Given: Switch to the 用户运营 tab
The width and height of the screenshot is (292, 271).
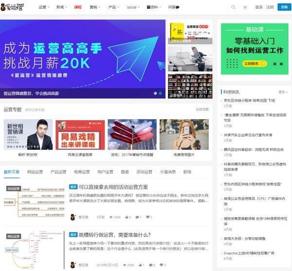Looking at the screenshot, I should (x=106, y=172).
